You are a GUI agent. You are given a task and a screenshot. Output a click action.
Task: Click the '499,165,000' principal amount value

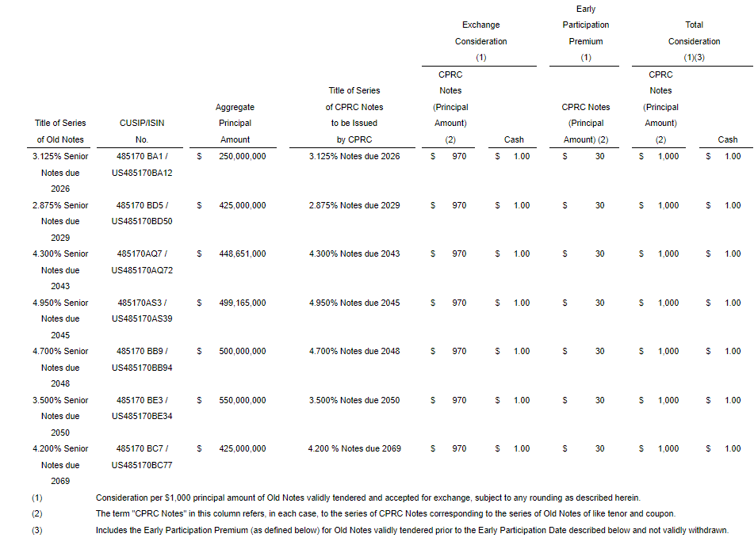(x=243, y=303)
